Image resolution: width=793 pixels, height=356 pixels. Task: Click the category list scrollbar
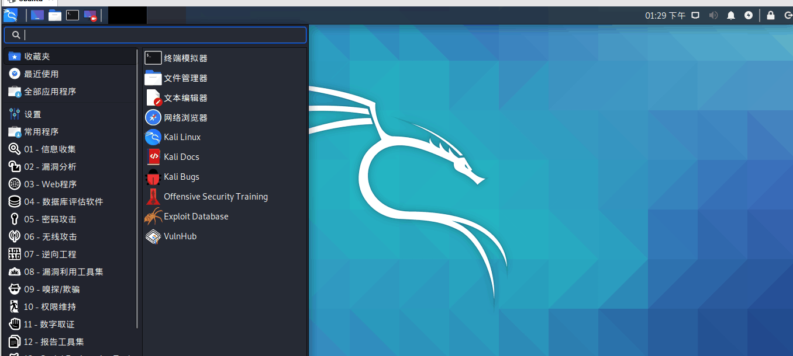coord(137,189)
